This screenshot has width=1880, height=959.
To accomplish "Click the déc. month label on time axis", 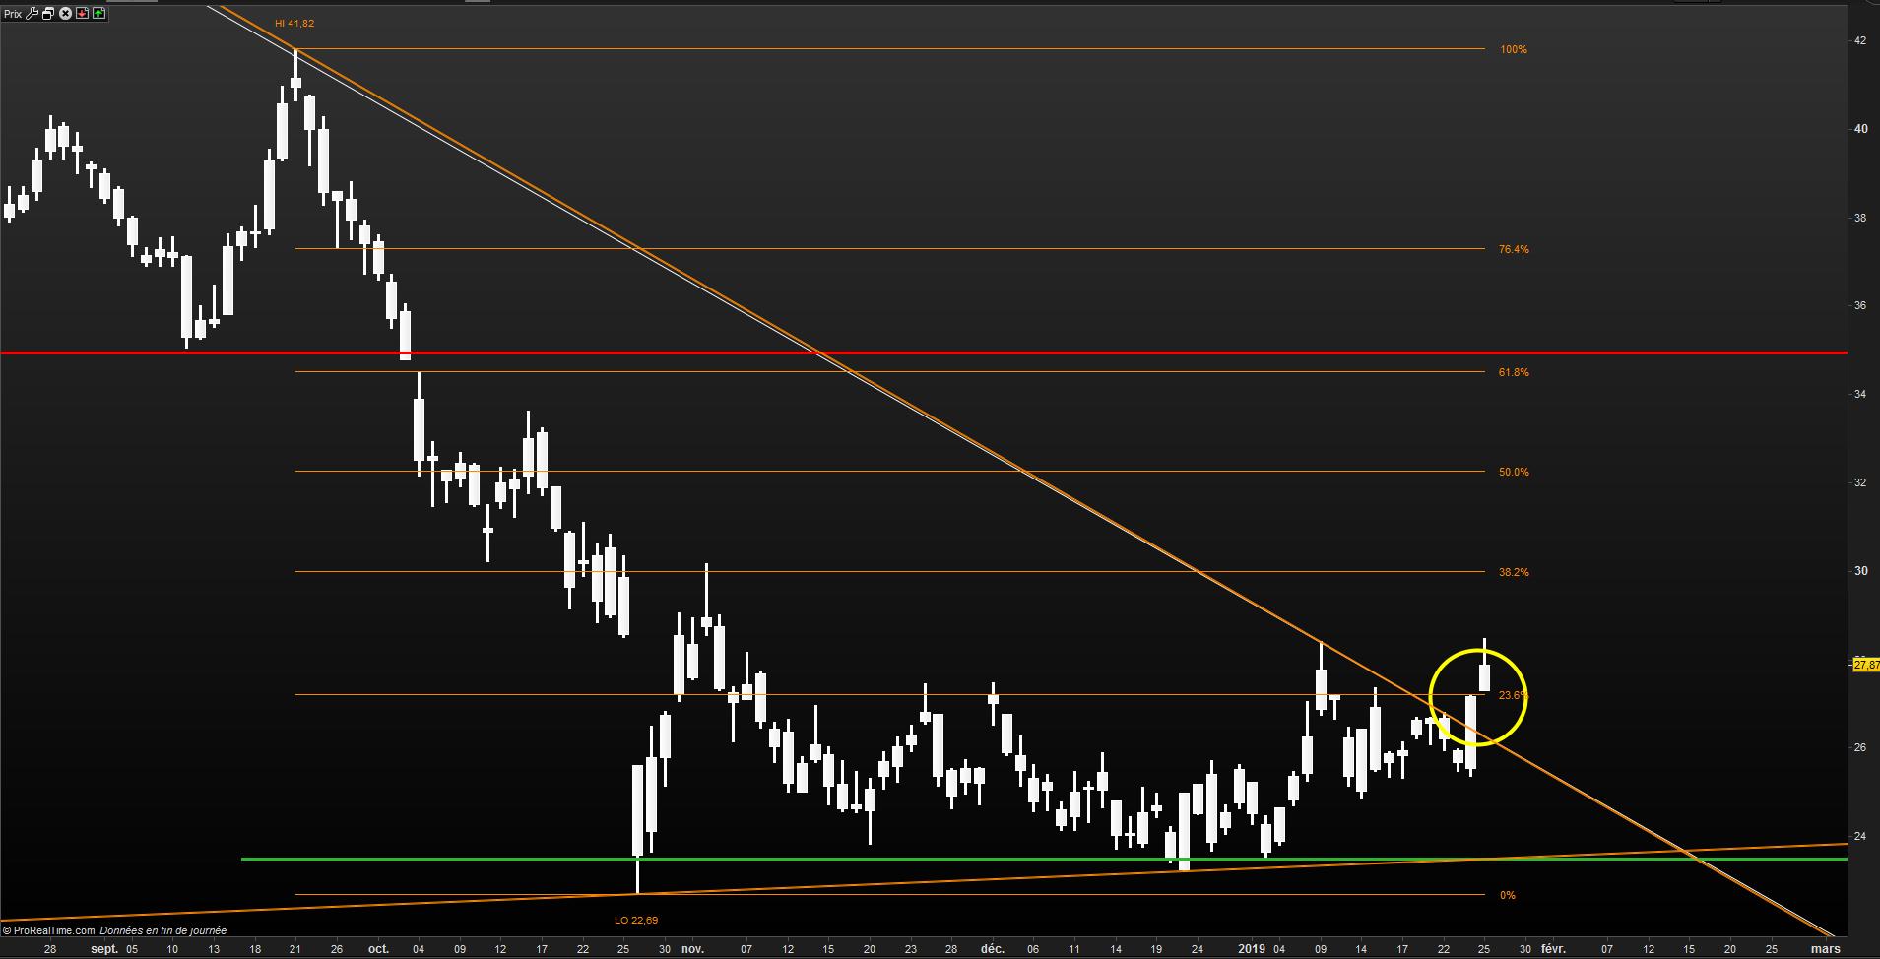I will click(x=993, y=949).
